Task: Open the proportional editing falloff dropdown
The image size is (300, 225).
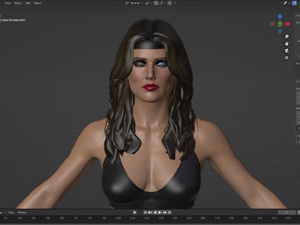Action: (x=176, y=3)
